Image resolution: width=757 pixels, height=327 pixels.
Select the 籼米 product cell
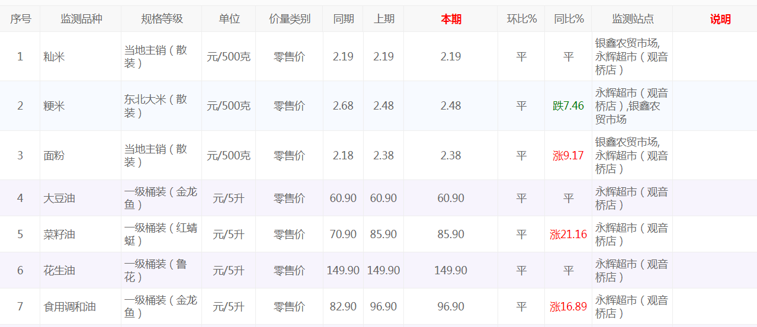pos(54,57)
